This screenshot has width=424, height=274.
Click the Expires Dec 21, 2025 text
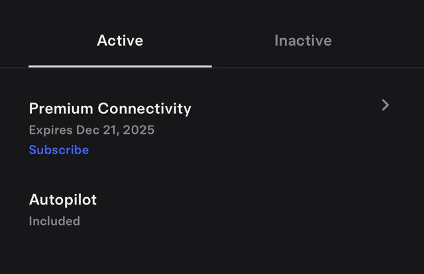pos(91,130)
